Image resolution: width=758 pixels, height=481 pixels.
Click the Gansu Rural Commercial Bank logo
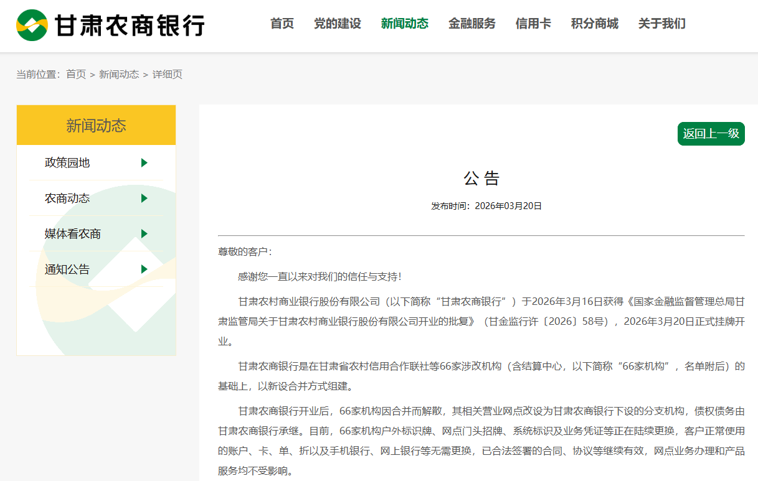110,26
